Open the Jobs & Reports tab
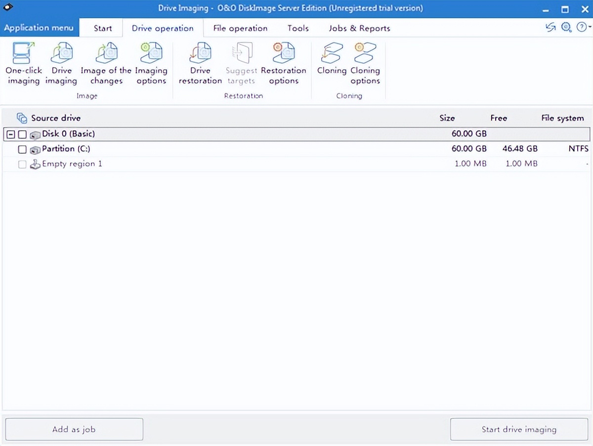Image resolution: width=593 pixels, height=446 pixels. point(359,28)
